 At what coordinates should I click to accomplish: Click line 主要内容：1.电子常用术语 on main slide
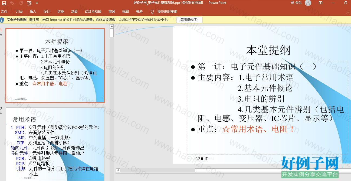pos(245,77)
